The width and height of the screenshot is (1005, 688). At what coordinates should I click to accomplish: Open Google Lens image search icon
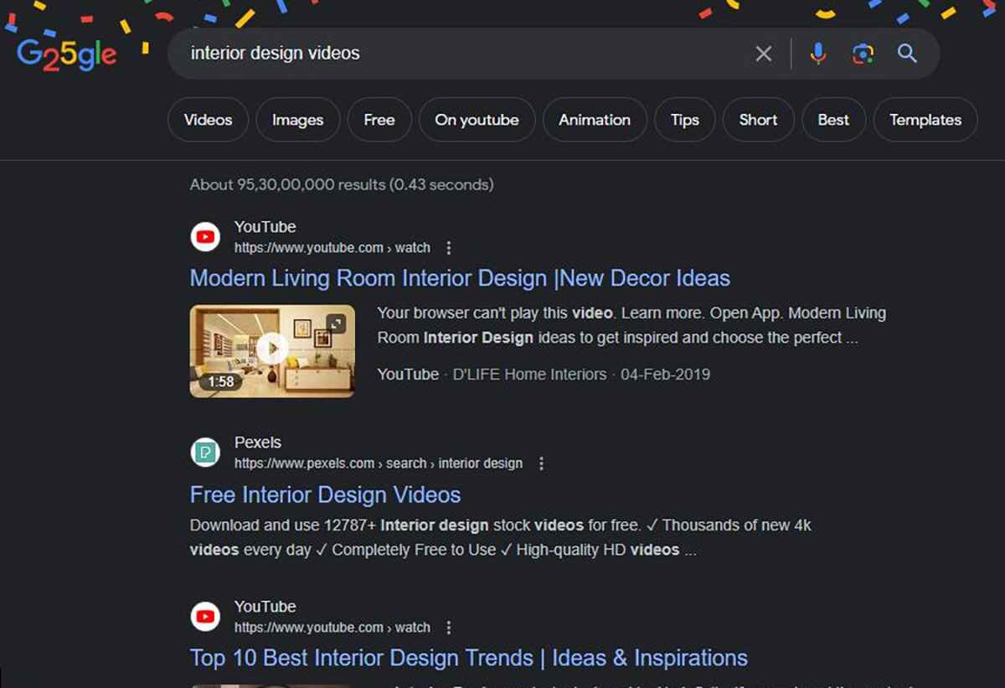coord(863,54)
